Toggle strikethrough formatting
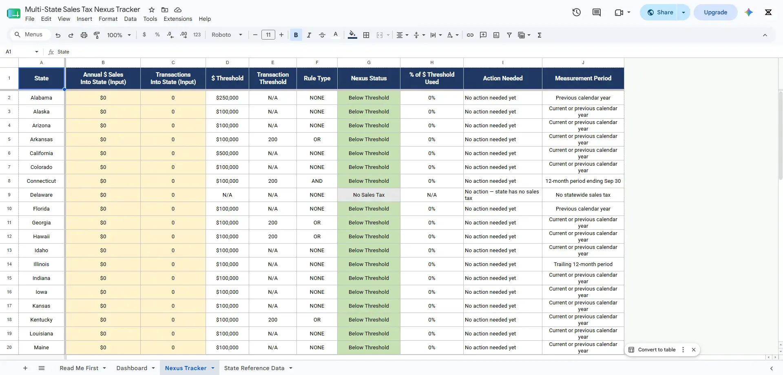Screen dimensions: 783x375 pyautogui.click(x=322, y=35)
